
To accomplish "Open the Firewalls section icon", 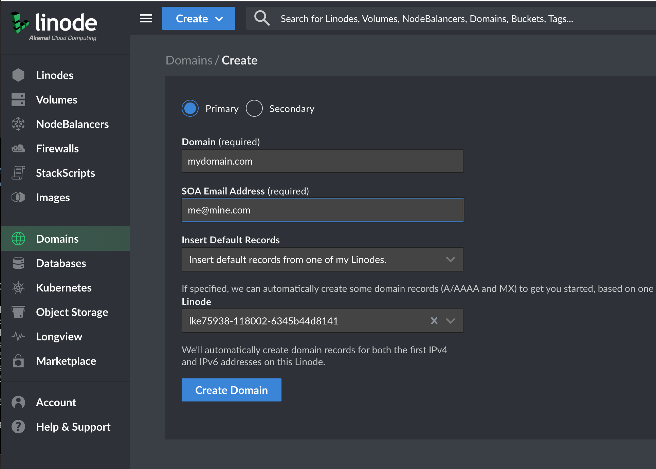I will 18,148.
